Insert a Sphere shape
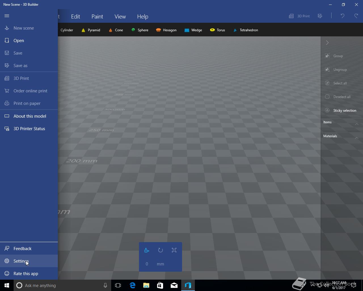Viewport: 363px width, 291px height. [140, 30]
